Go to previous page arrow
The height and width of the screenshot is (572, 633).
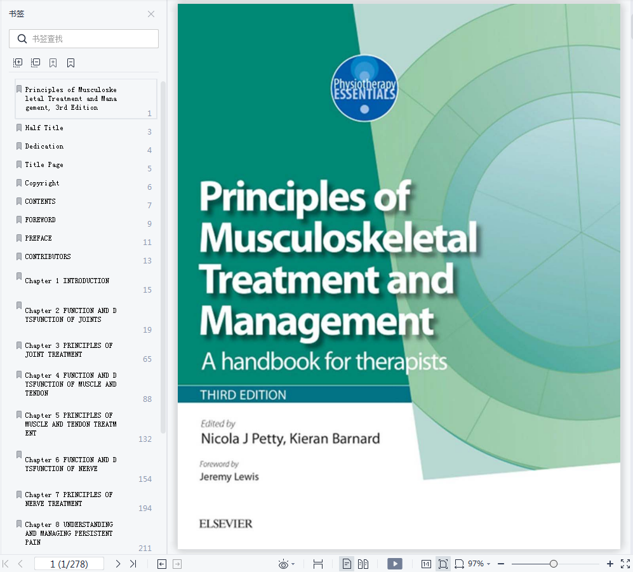click(x=20, y=564)
